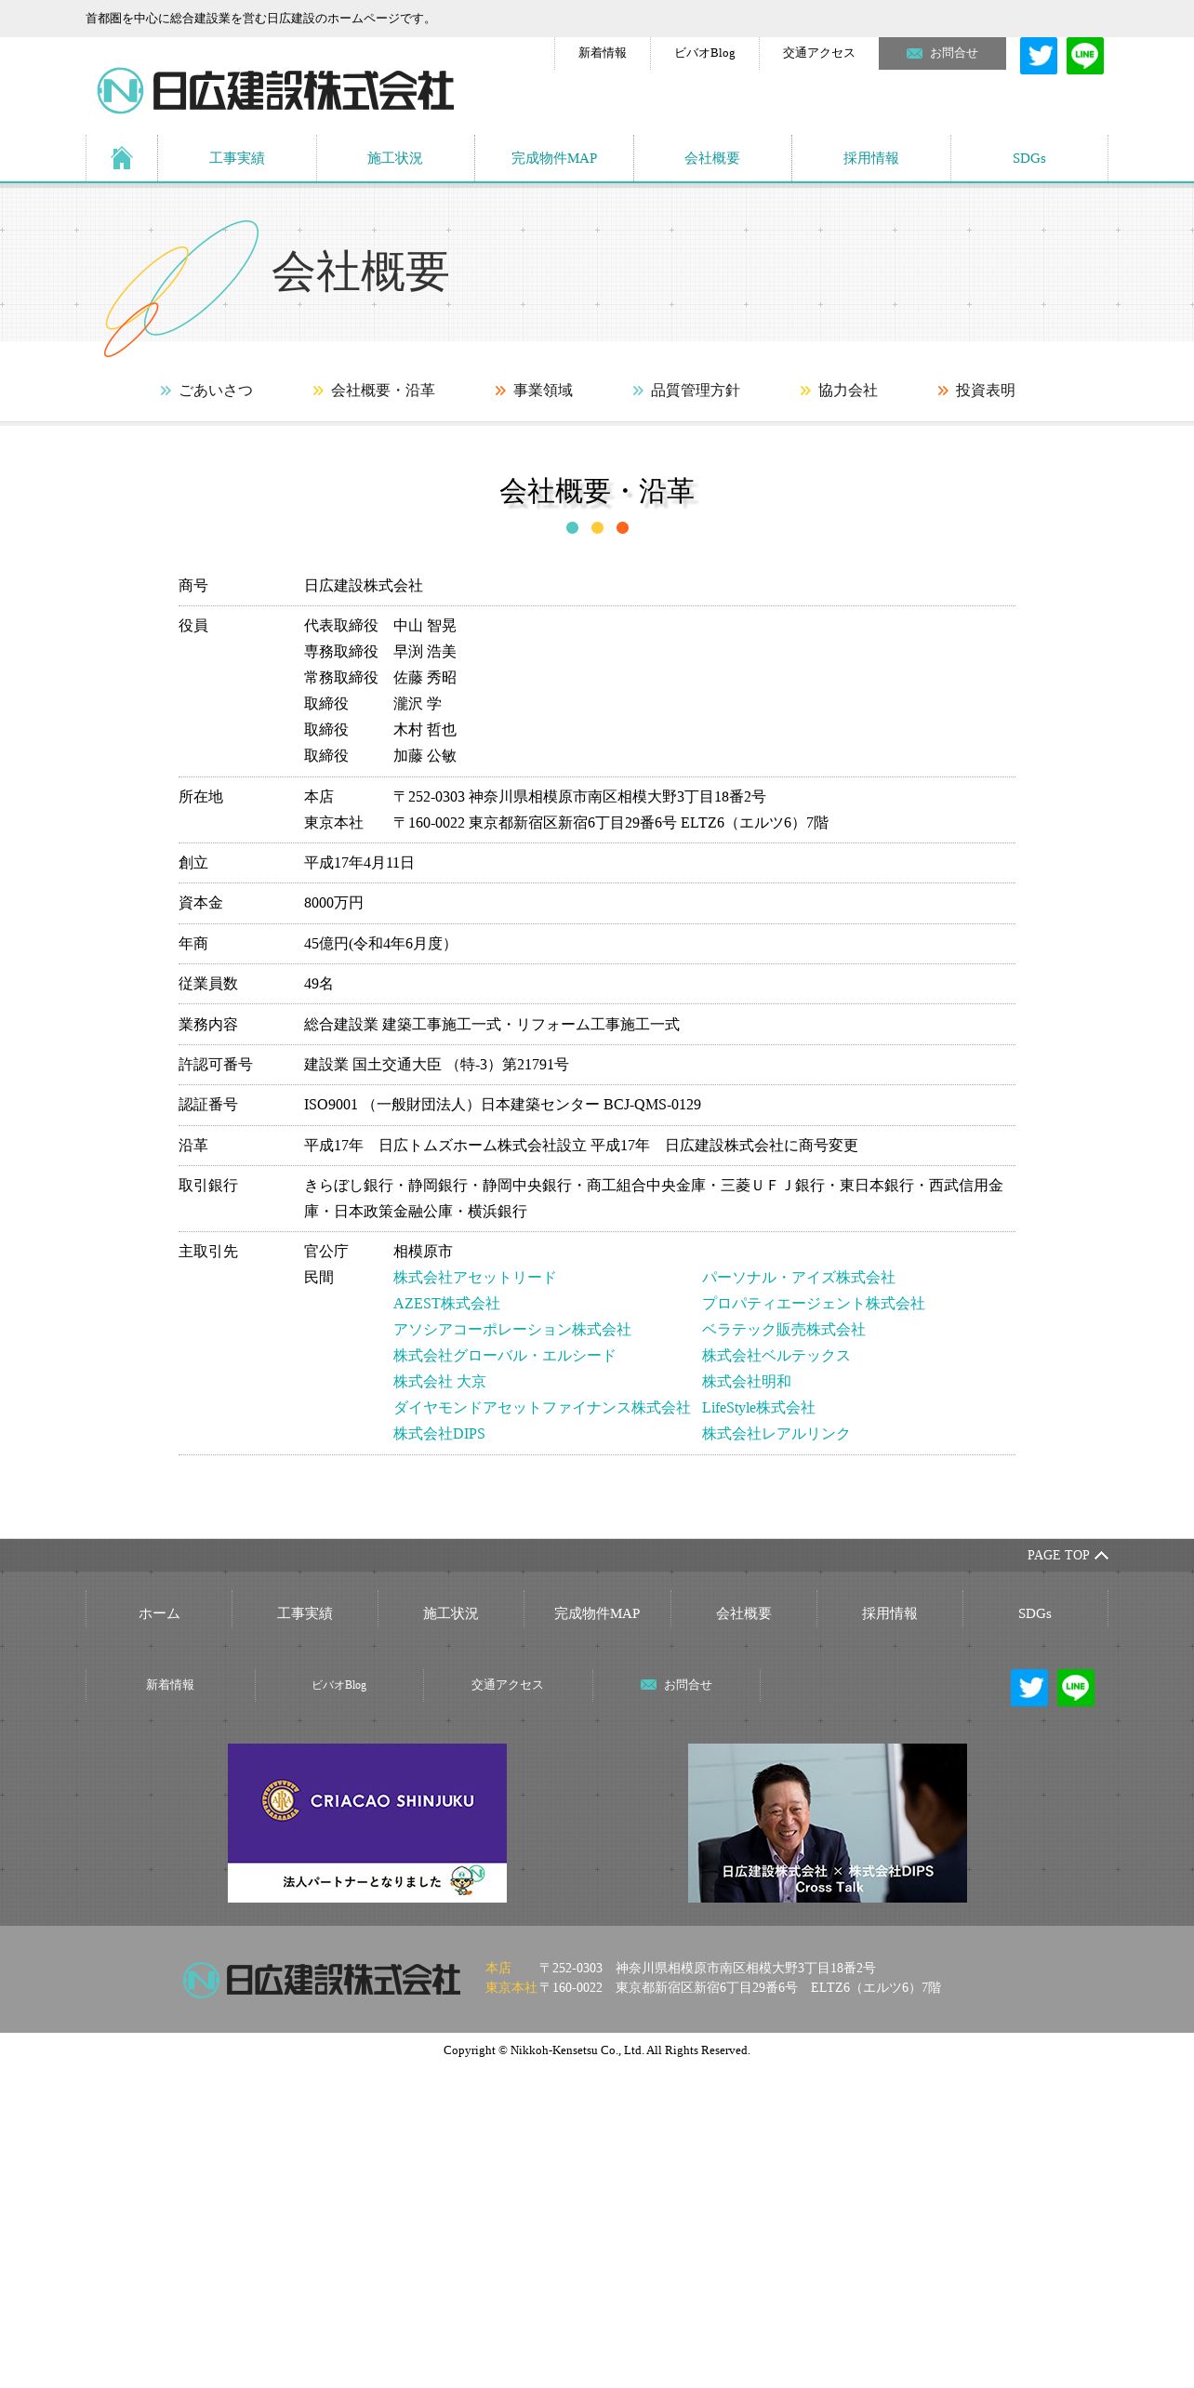
Task: Click the 平成17年4月11日 founding date
Action: point(359,863)
